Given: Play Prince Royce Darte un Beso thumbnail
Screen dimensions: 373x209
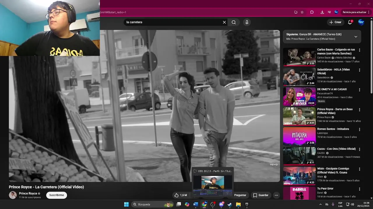Looking at the screenshot, I should pos(299,116).
